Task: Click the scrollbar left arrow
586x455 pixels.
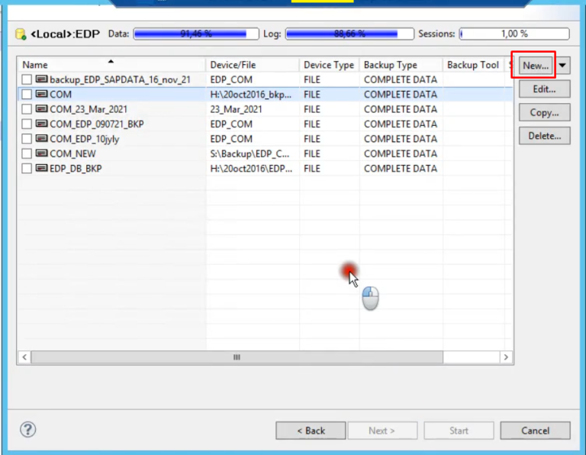Action: [x=24, y=357]
